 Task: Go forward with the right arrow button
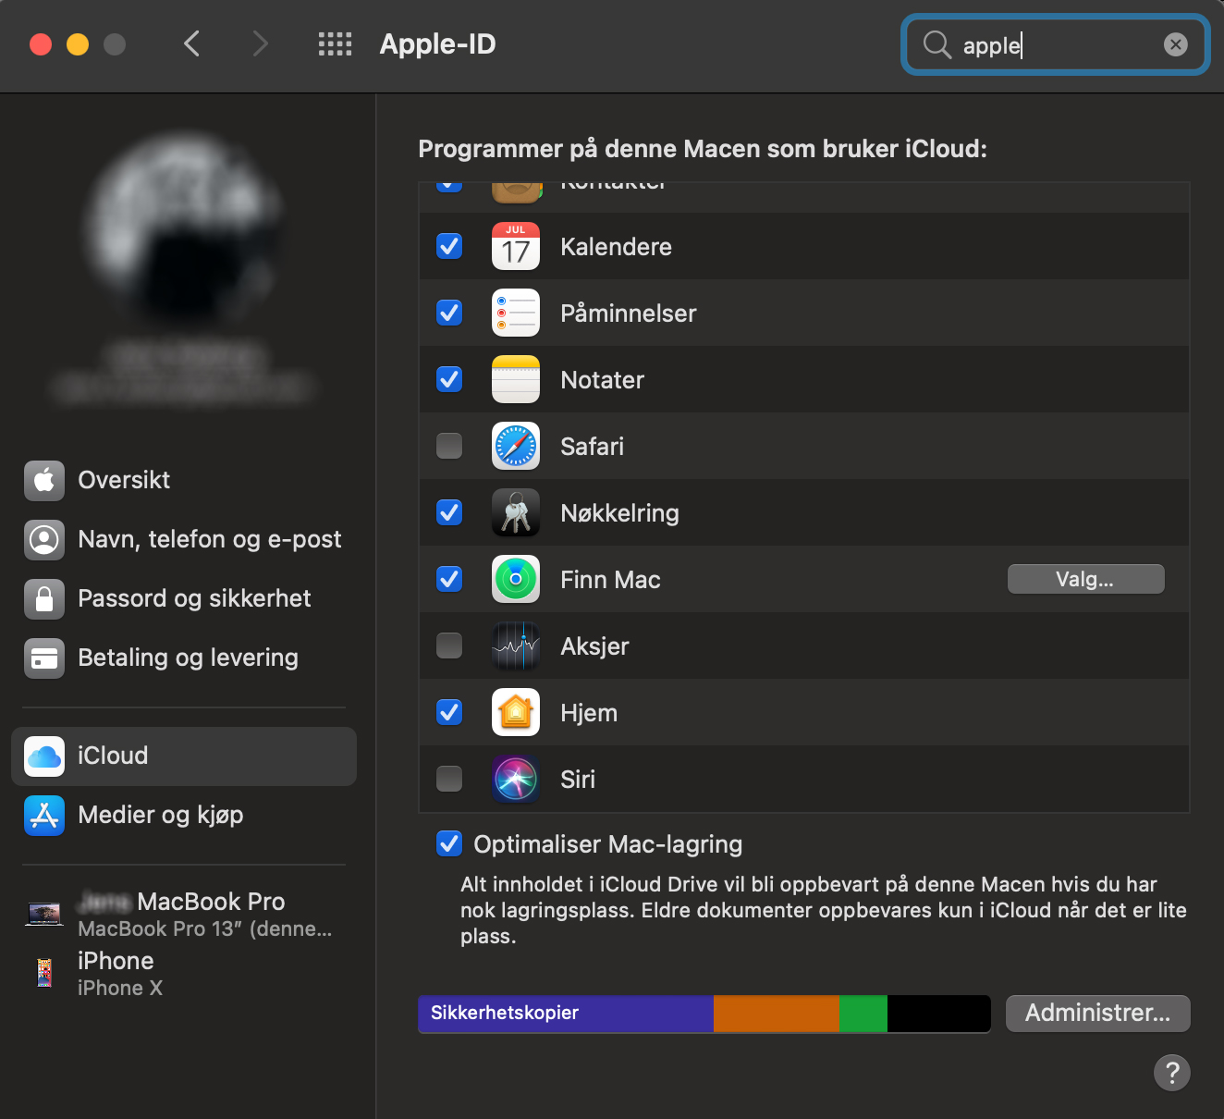pos(260,43)
